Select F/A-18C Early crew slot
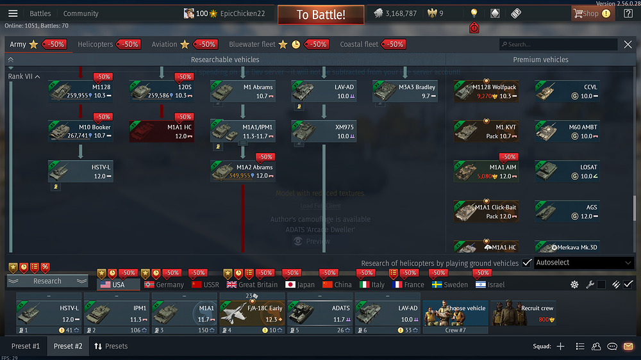Viewport: 641px width, 360px height. (252, 313)
